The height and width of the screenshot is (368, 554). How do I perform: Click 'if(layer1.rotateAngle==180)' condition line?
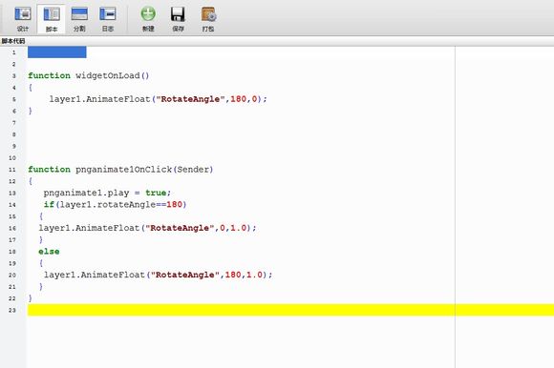115,204
